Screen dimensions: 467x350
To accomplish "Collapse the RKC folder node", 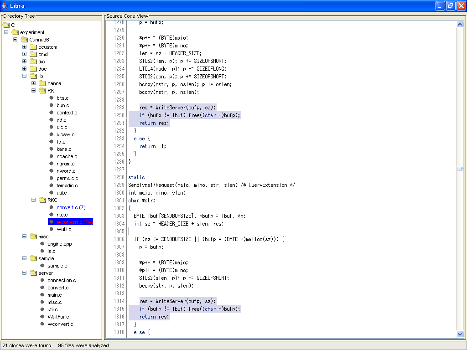I will coord(33,200).
